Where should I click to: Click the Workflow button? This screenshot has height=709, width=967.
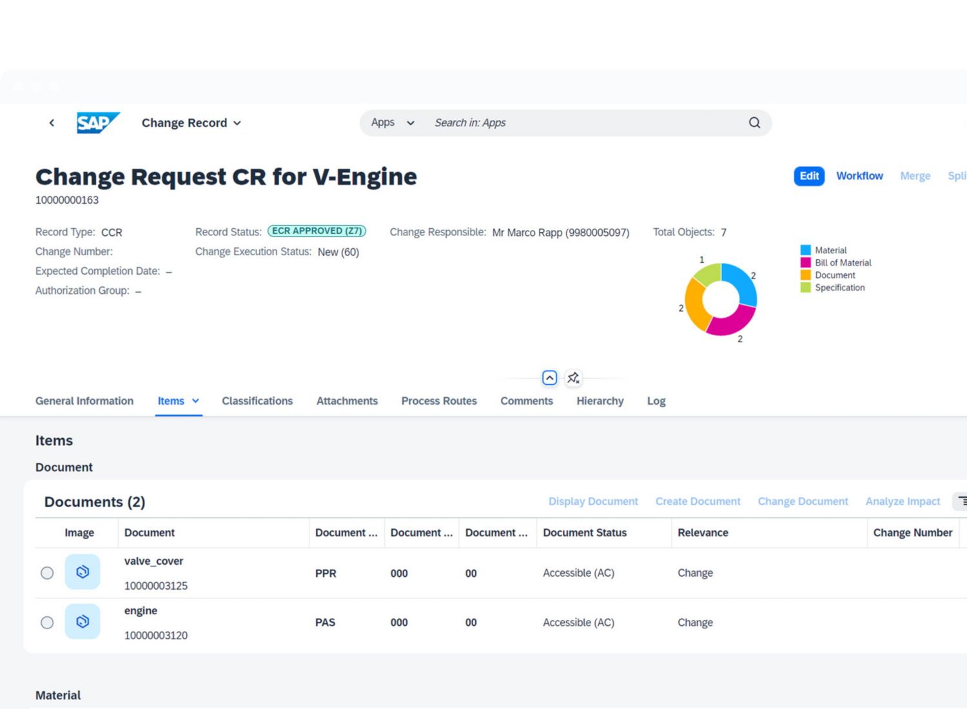(859, 176)
